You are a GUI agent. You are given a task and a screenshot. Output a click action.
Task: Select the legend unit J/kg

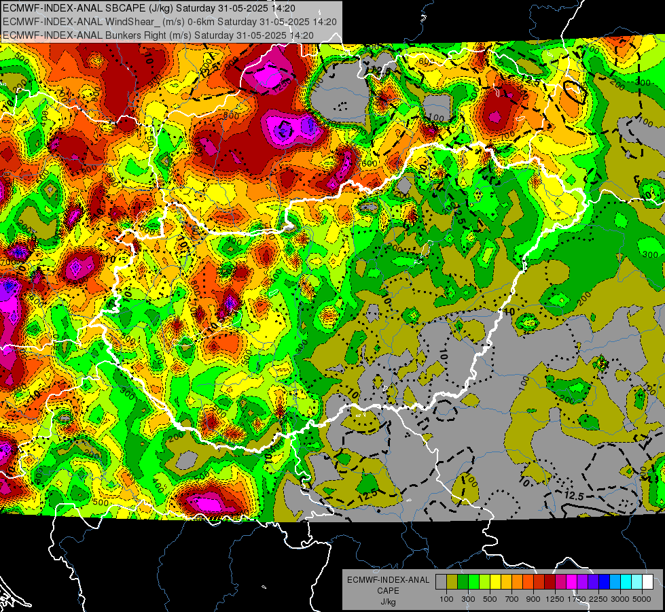pyautogui.click(x=389, y=602)
